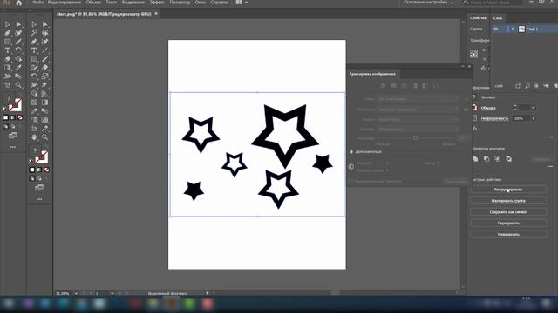The width and height of the screenshot is (558, 313).
Task: Expand the Дополнительно section
Action: click(x=351, y=151)
